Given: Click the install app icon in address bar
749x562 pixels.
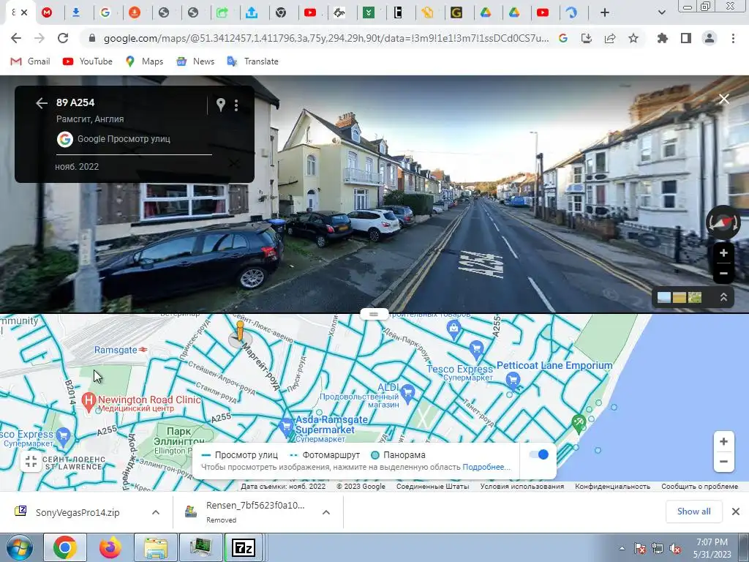Looking at the screenshot, I should click(x=587, y=38).
